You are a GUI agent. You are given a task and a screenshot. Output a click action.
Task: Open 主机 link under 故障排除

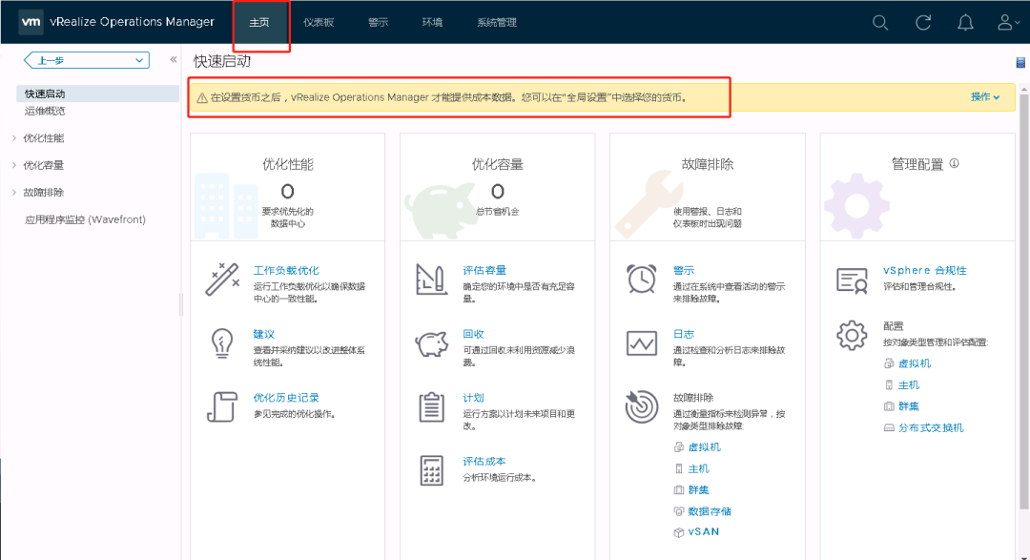click(x=698, y=468)
